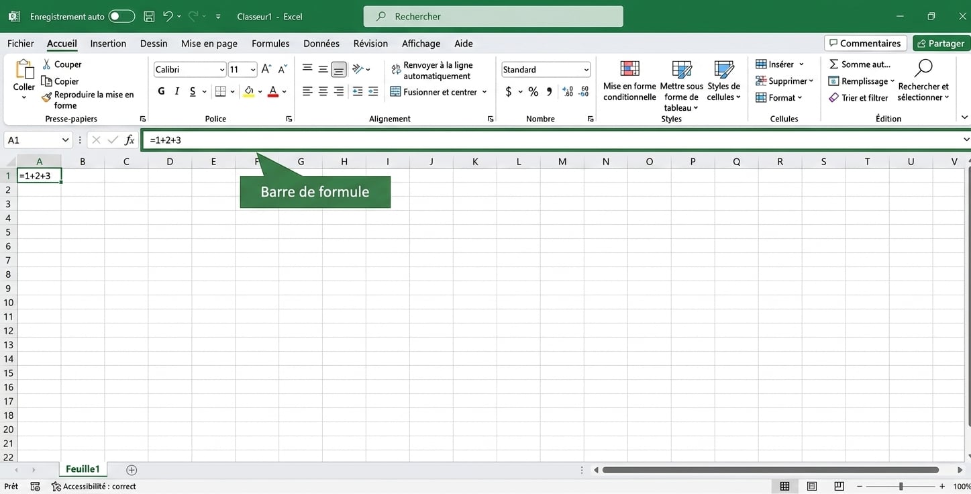Image resolution: width=971 pixels, height=494 pixels.
Task: Click the fx insert function icon
Action: [130, 140]
